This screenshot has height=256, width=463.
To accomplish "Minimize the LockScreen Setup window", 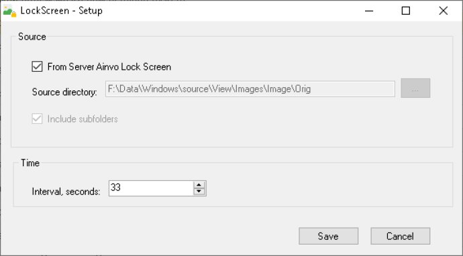I will (x=369, y=11).
